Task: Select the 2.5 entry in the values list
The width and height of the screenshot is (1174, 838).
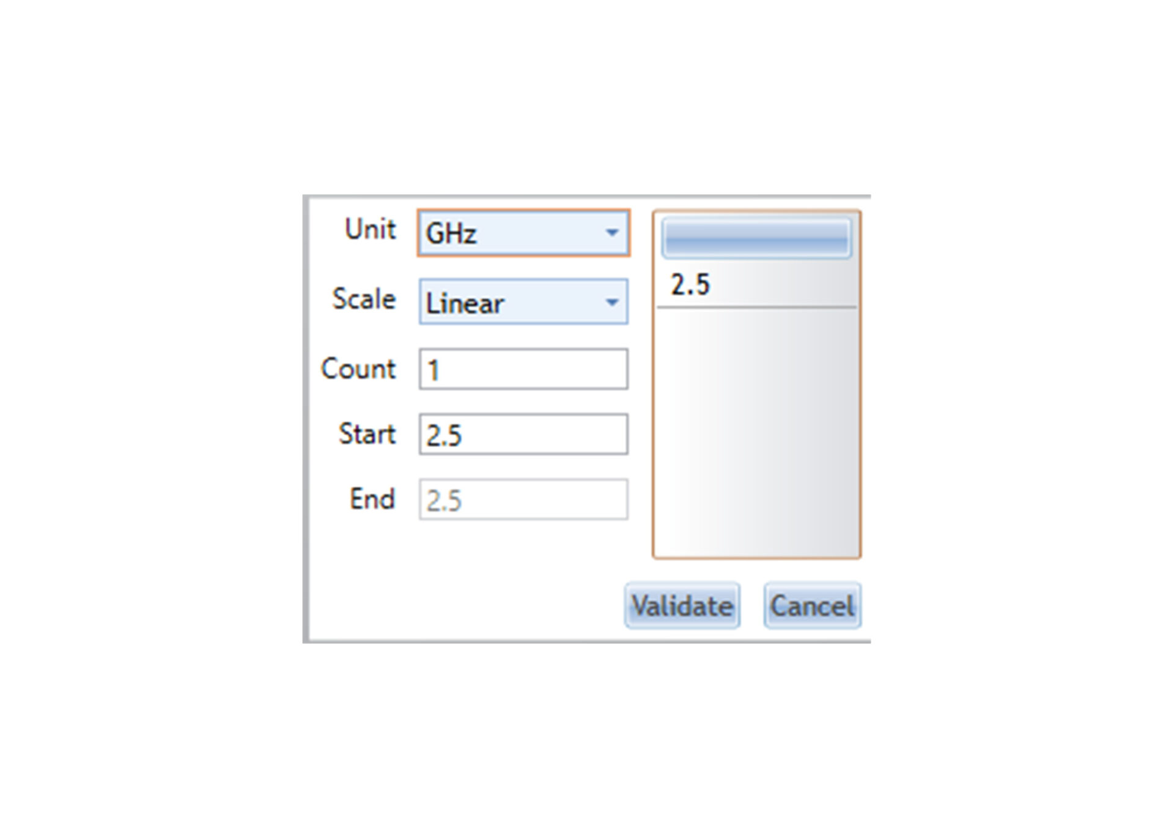Action: tap(757, 285)
